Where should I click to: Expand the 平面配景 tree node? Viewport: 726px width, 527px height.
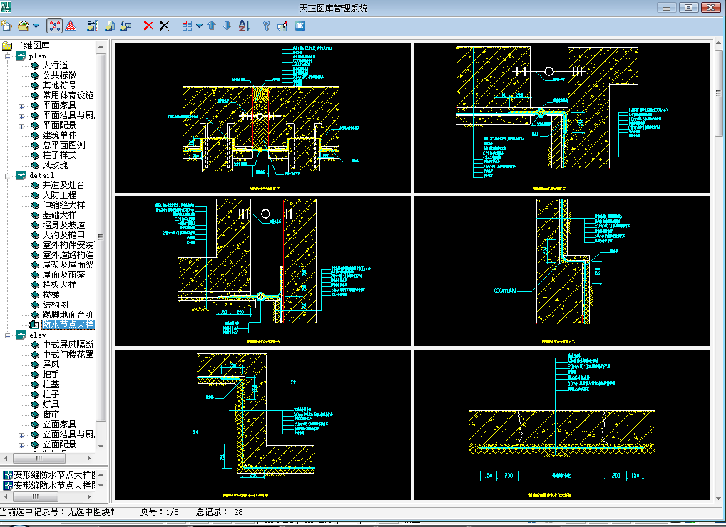(21, 126)
